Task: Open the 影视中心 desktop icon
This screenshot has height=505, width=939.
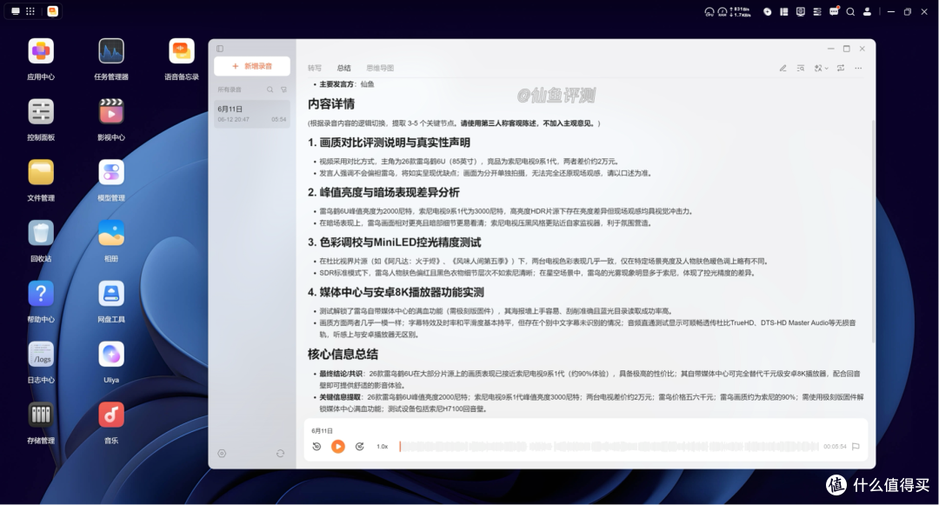Action: click(111, 112)
